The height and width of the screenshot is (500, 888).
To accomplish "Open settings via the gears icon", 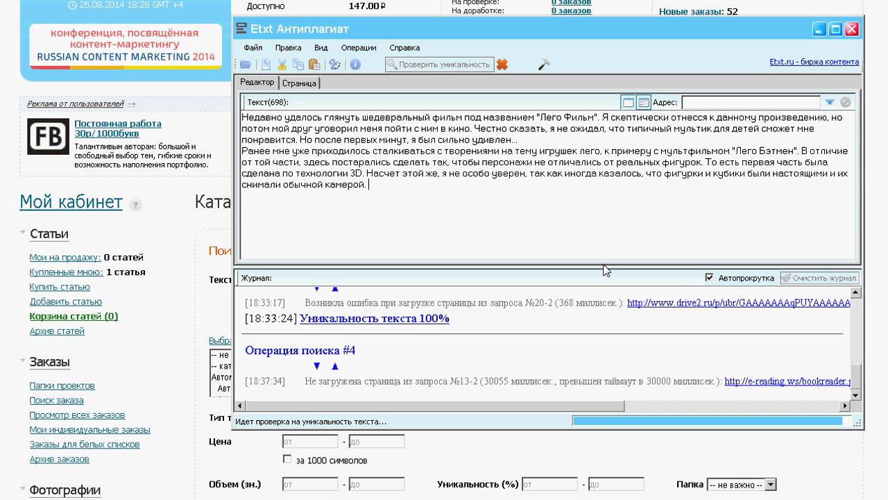I will tap(335, 65).
